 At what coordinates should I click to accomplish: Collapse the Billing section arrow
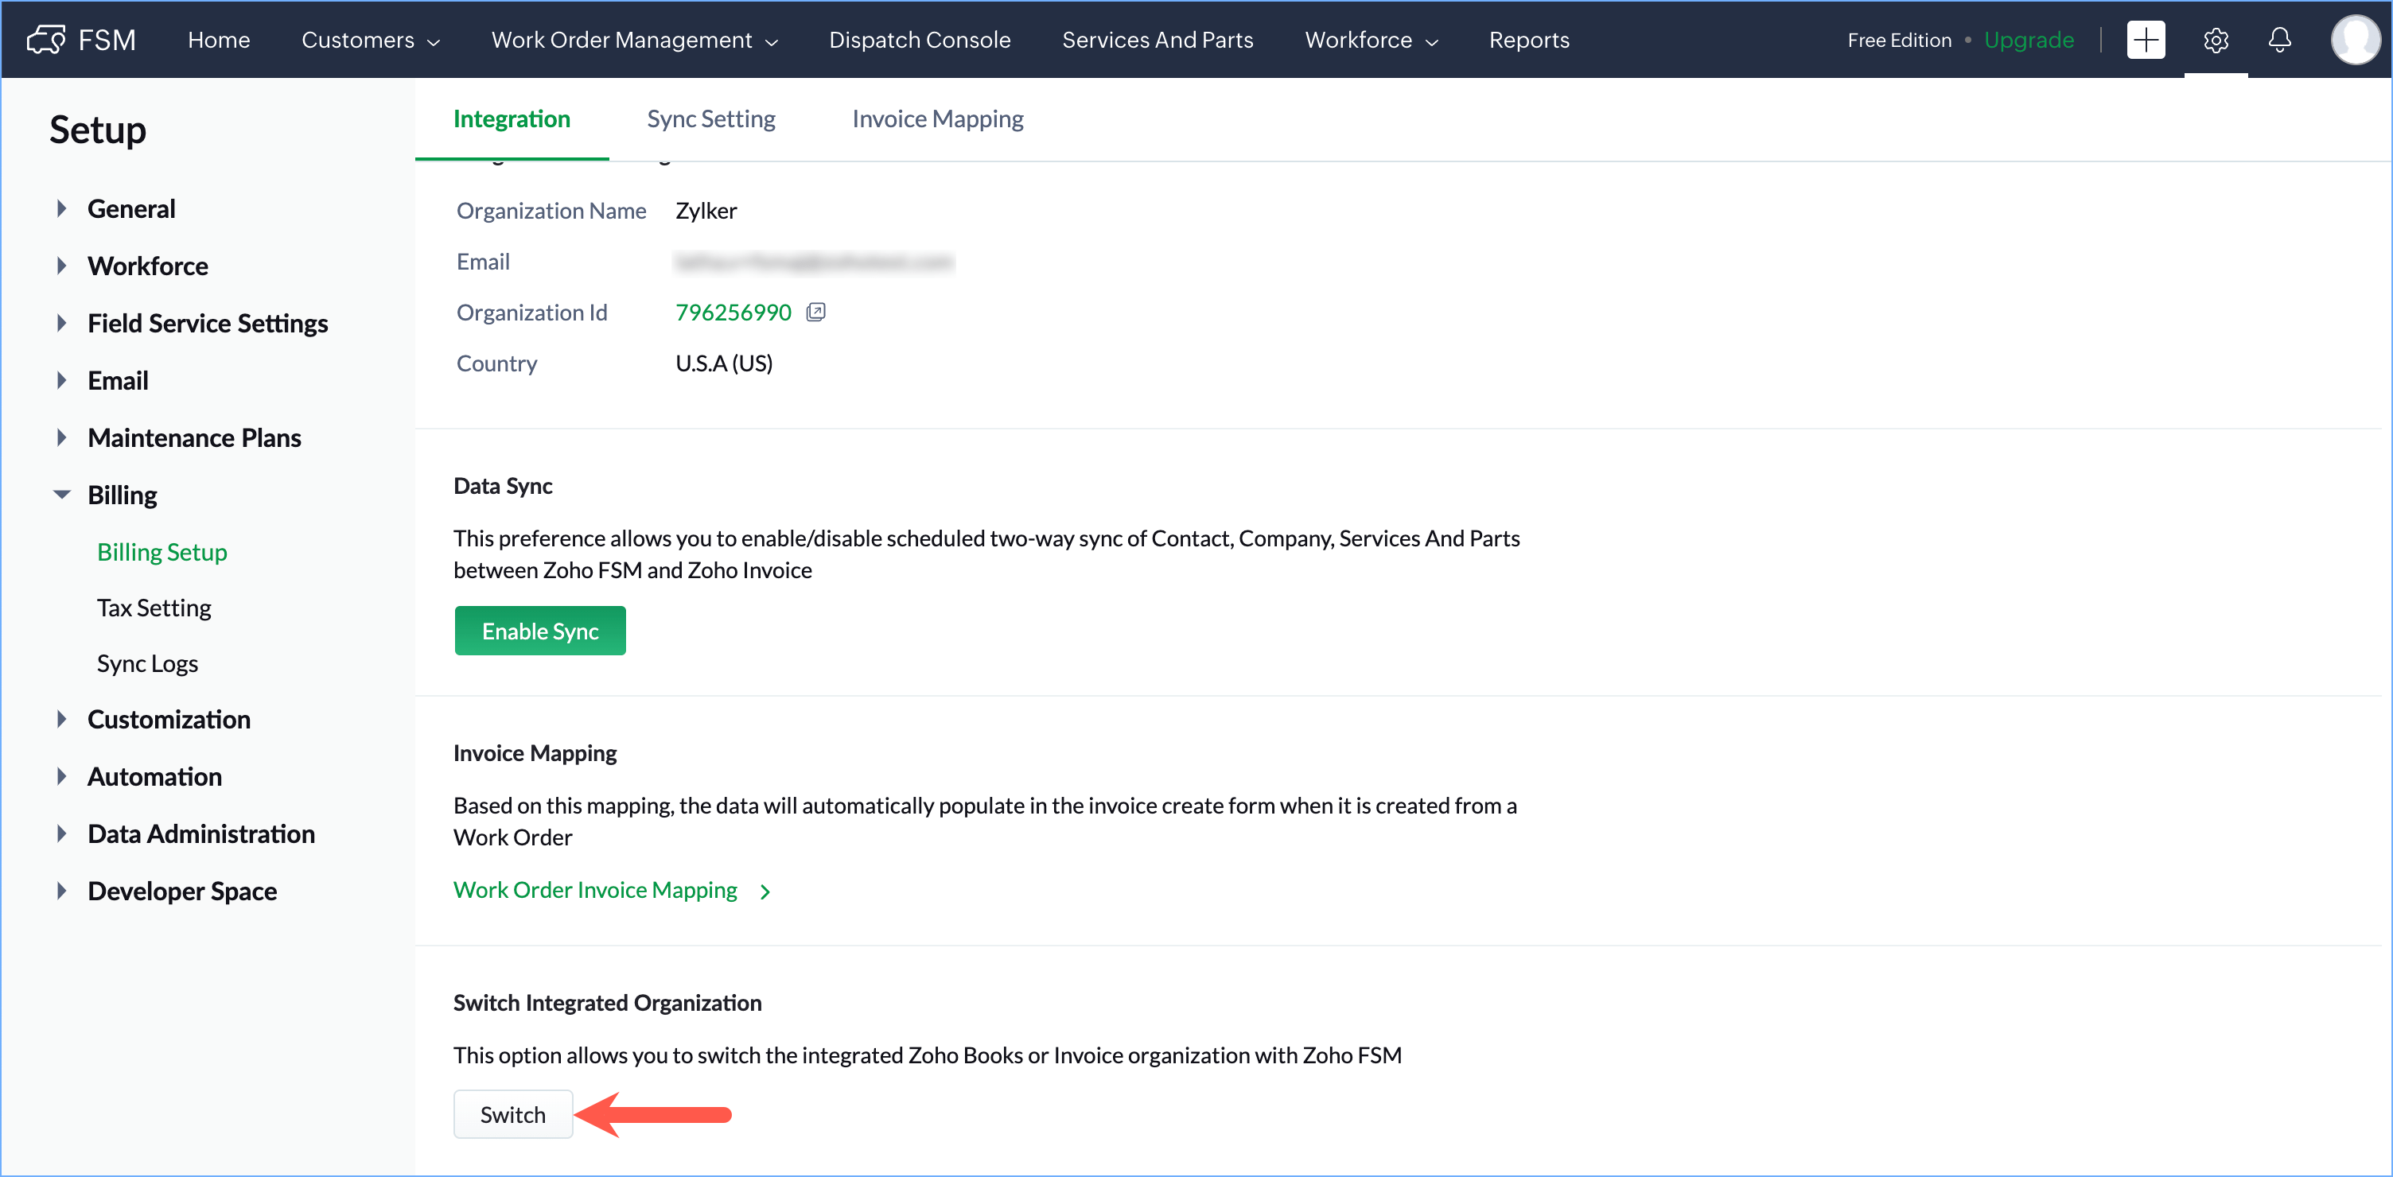[x=61, y=495]
